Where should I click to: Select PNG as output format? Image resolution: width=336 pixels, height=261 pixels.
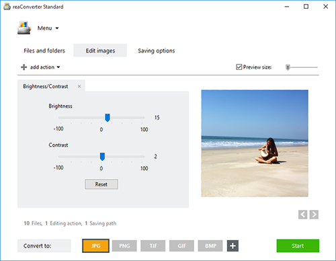124,246
